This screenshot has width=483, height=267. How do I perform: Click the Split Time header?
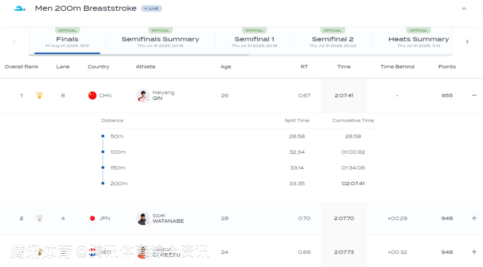[297, 121]
